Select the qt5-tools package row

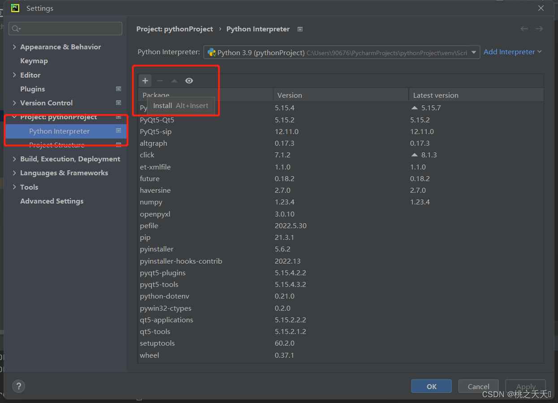[341, 331]
